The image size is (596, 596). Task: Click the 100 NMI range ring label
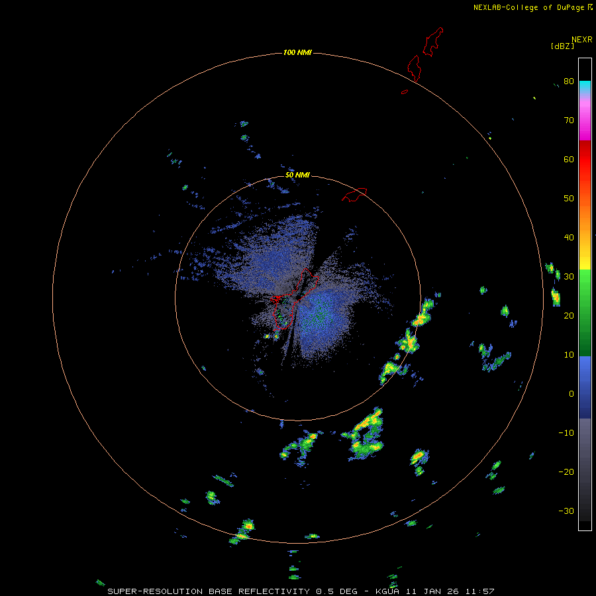(x=297, y=52)
